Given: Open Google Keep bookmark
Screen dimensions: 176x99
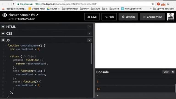Looking at the screenshot, I should 37,9.
